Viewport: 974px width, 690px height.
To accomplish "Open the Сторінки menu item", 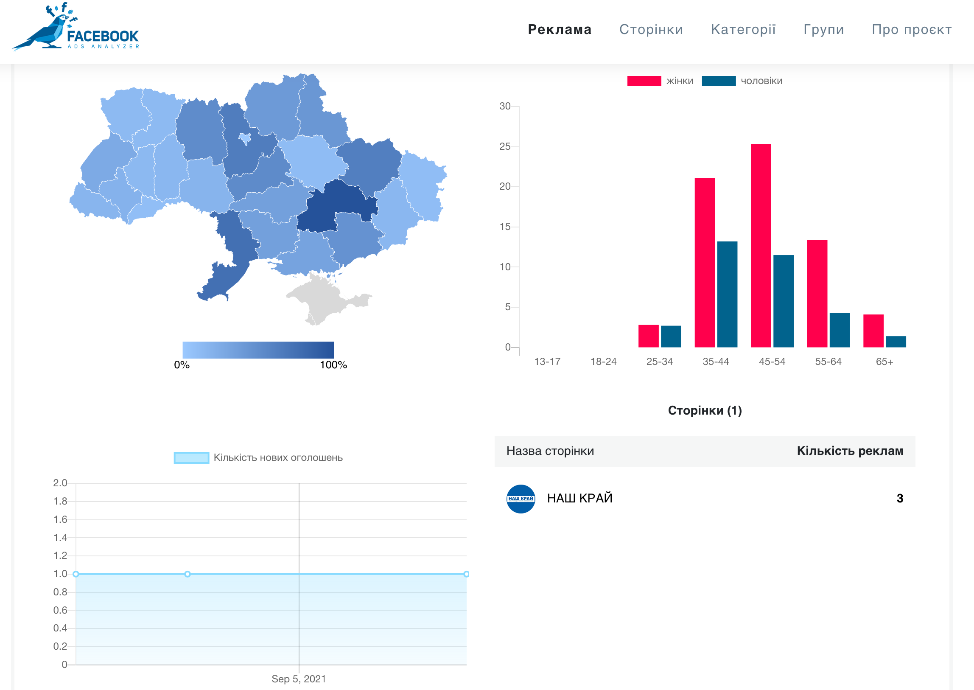I will (651, 29).
